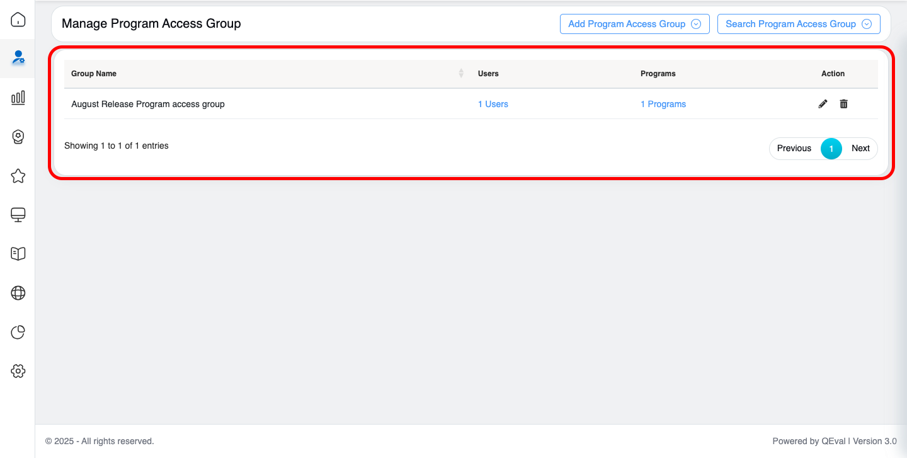Open the Home icon in sidebar

pos(18,20)
